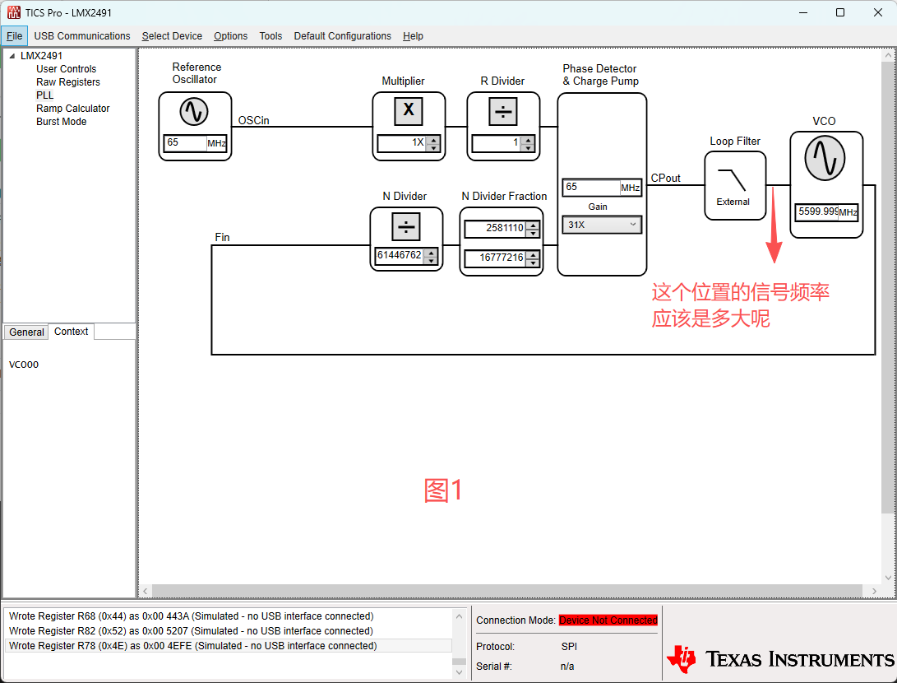Switch to the Context tab

71,332
